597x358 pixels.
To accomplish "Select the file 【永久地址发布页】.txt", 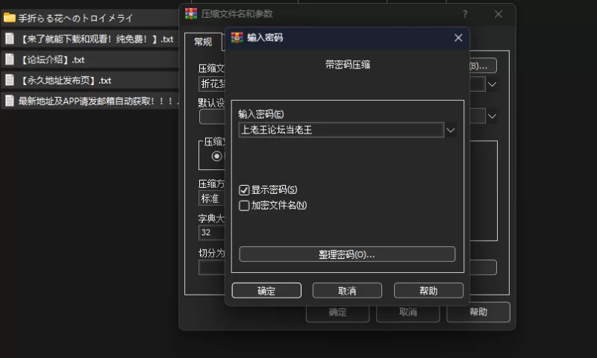I will 90,81.
